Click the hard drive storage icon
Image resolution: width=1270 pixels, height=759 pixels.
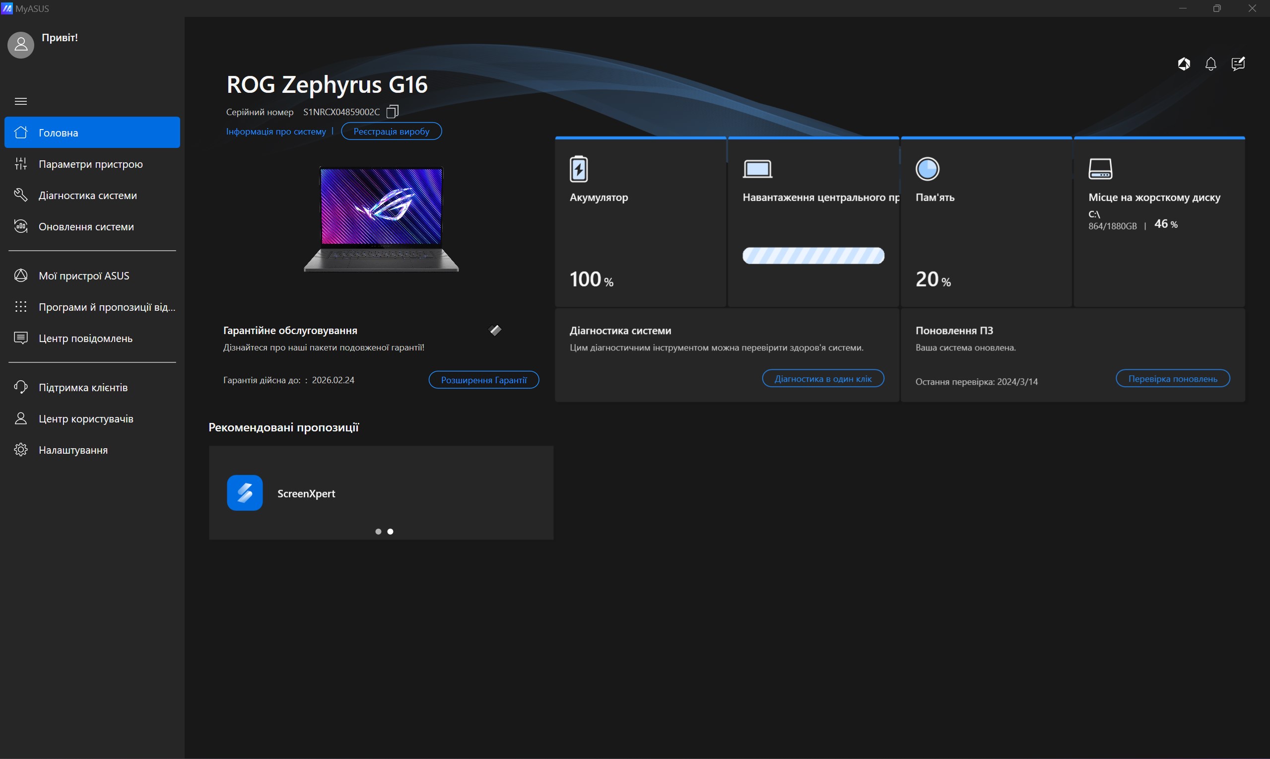click(1100, 169)
